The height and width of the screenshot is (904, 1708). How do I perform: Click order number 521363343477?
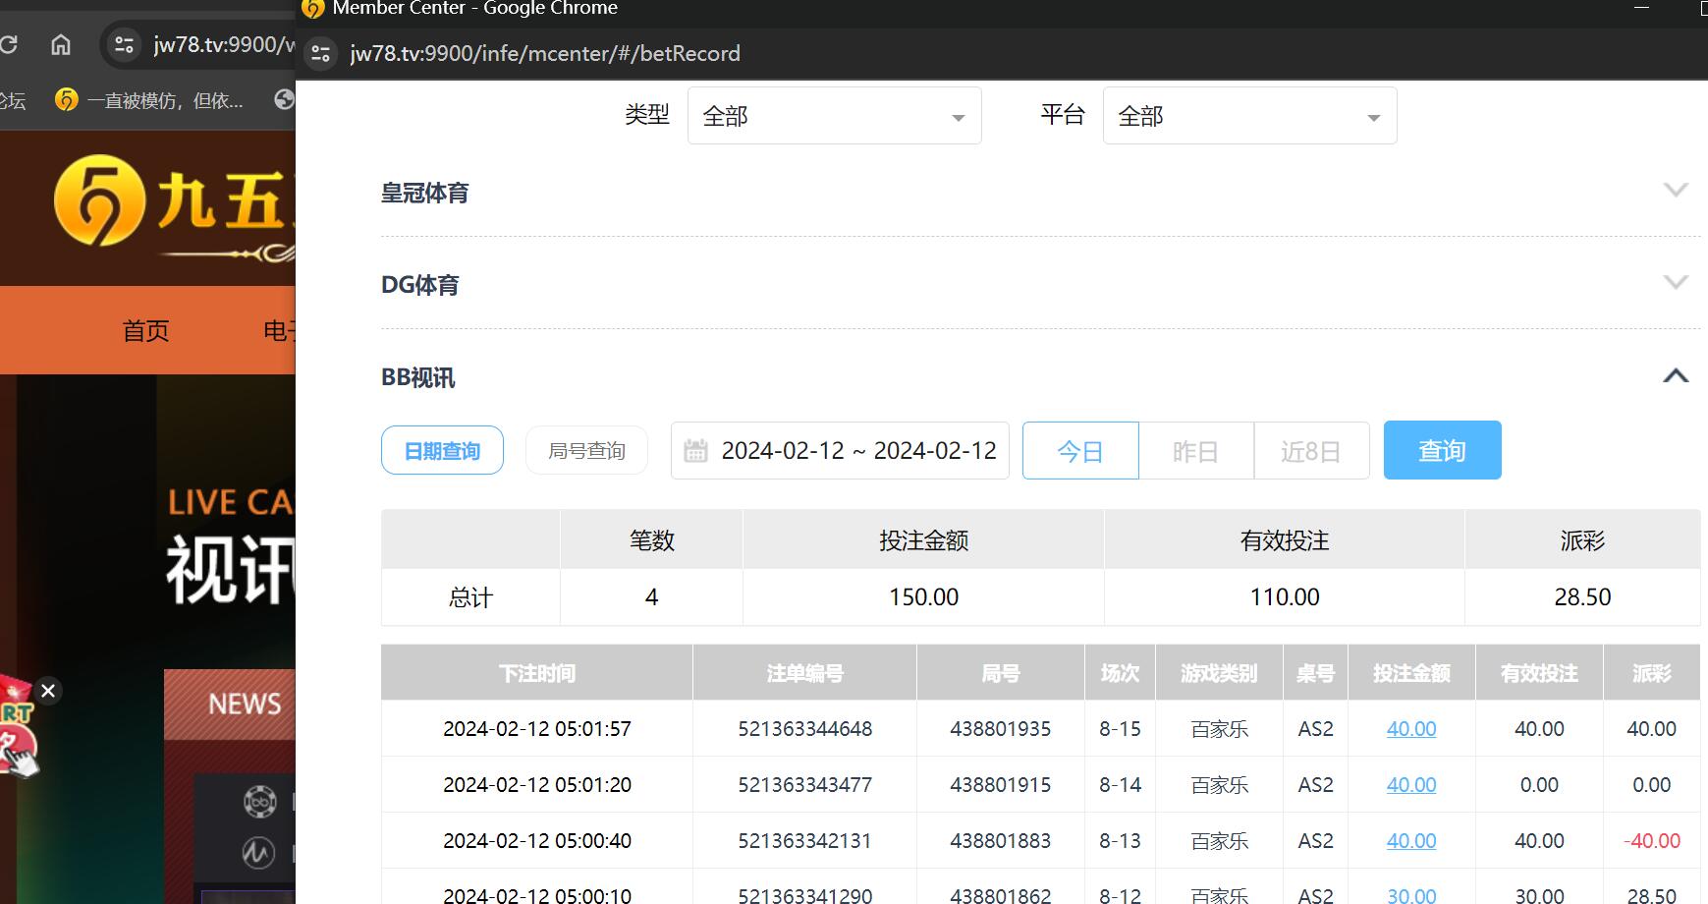pos(805,785)
